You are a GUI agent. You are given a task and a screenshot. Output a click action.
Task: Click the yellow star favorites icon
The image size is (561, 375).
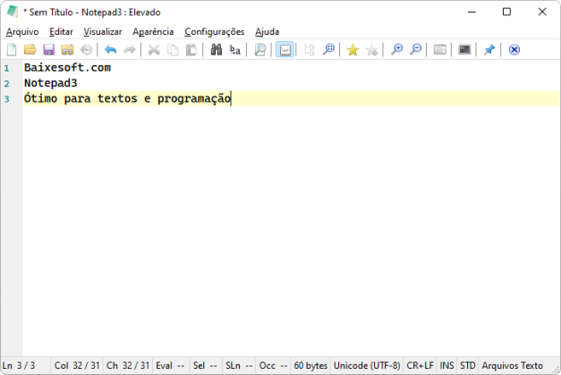pyautogui.click(x=353, y=50)
